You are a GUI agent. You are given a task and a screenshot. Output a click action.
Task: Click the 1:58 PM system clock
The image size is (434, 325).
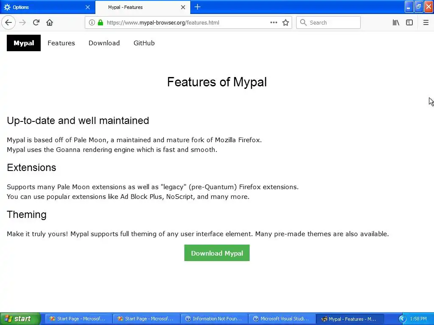418,319
